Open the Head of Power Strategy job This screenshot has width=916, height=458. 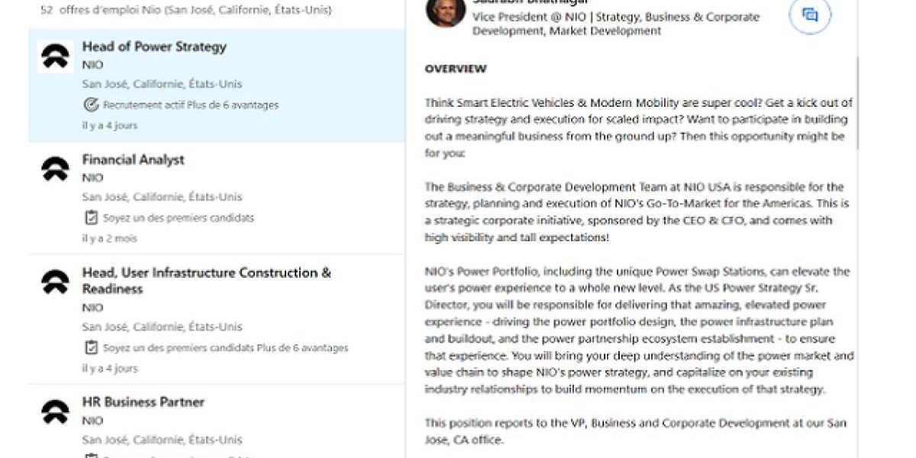point(154,47)
